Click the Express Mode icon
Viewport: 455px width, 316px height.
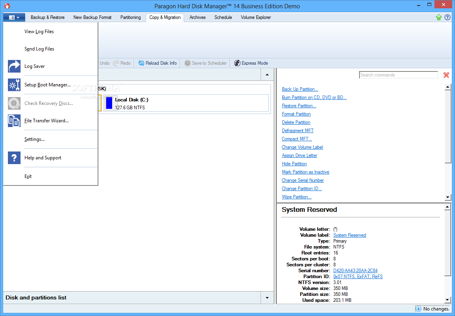tap(237, 63)
